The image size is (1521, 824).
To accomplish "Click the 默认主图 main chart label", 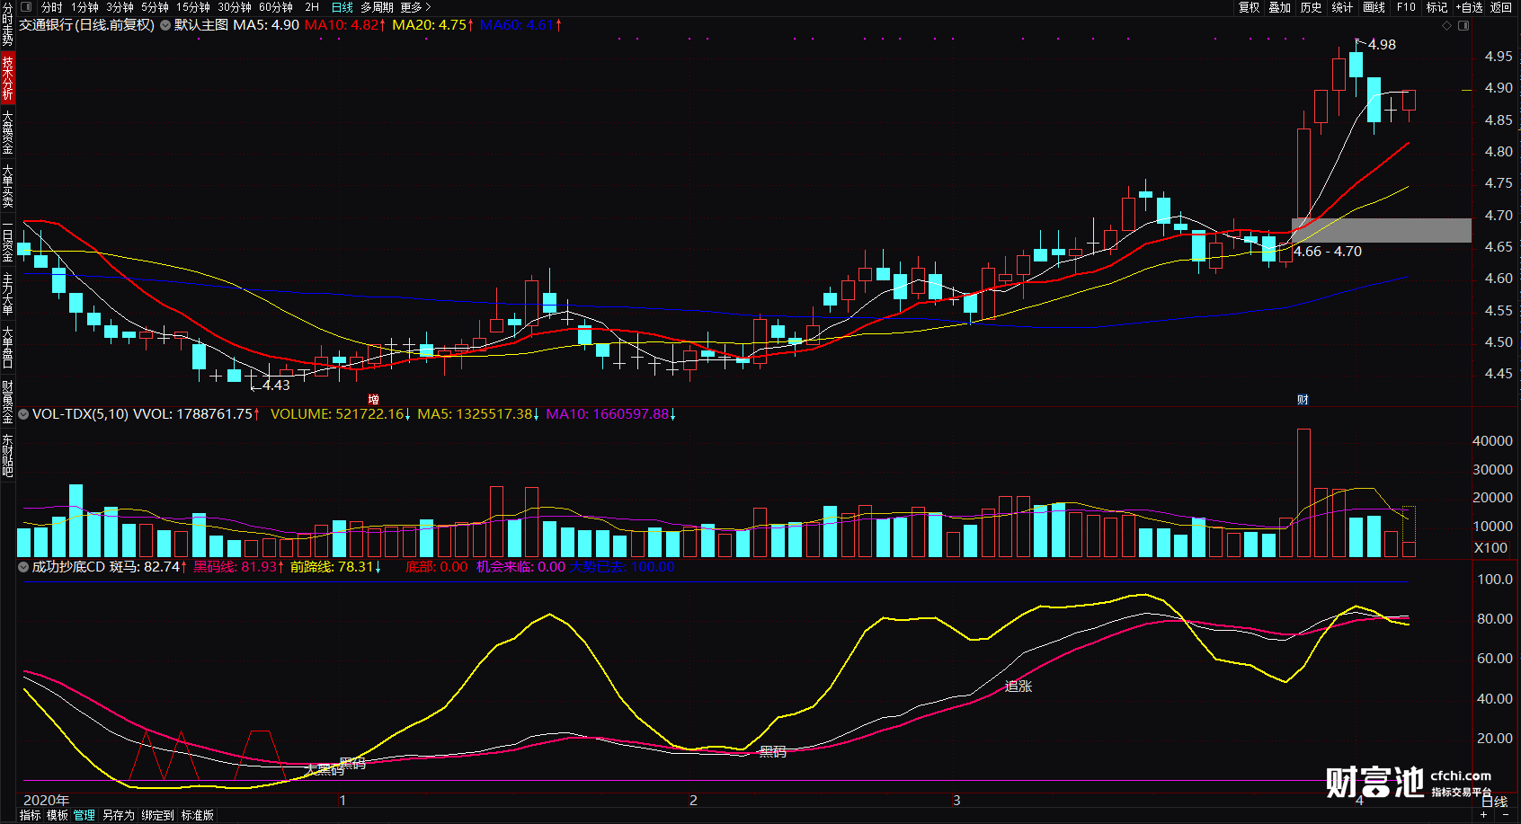I will (201, 25).
